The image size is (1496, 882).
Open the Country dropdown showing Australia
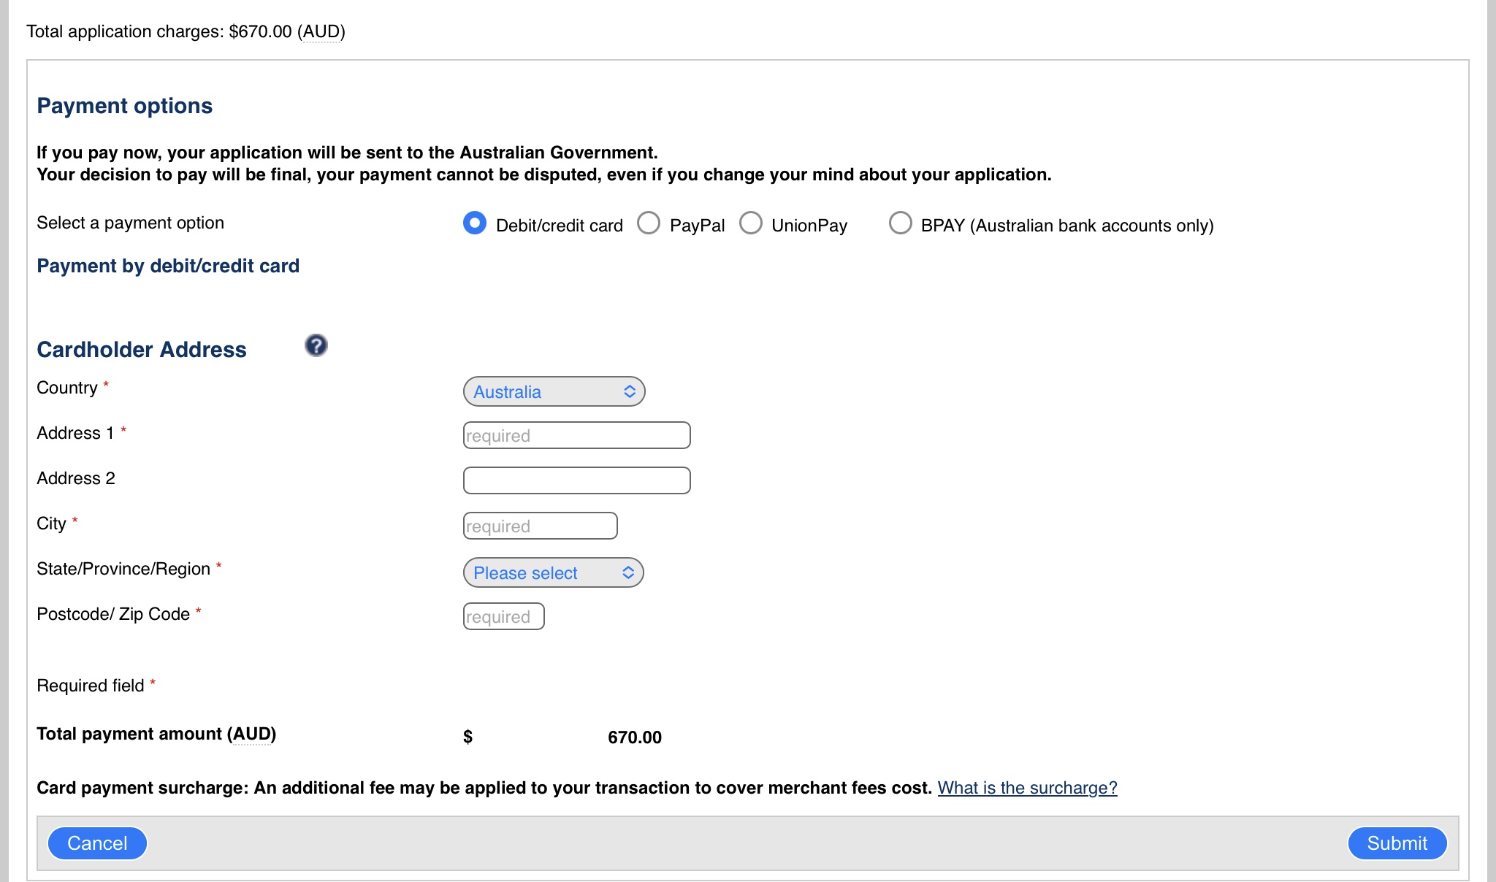[x=554, y=391]
